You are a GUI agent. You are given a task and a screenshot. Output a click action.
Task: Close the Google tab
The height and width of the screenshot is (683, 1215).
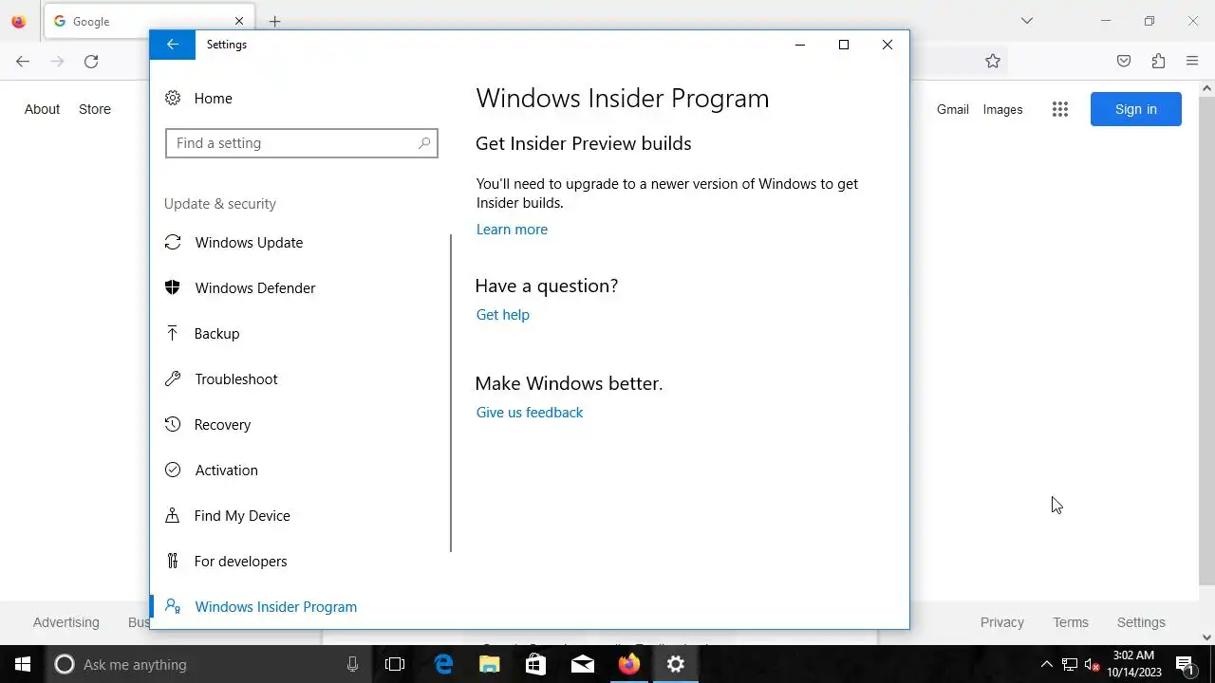click(239, 21)
